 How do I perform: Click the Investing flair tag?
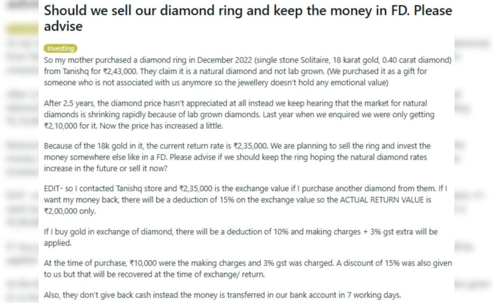click(60, 48)
